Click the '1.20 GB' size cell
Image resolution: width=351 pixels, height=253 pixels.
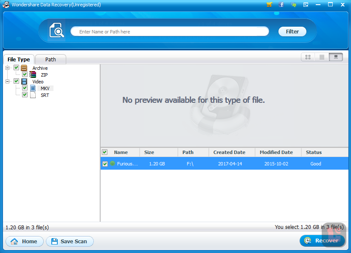[x=157, y=164]
